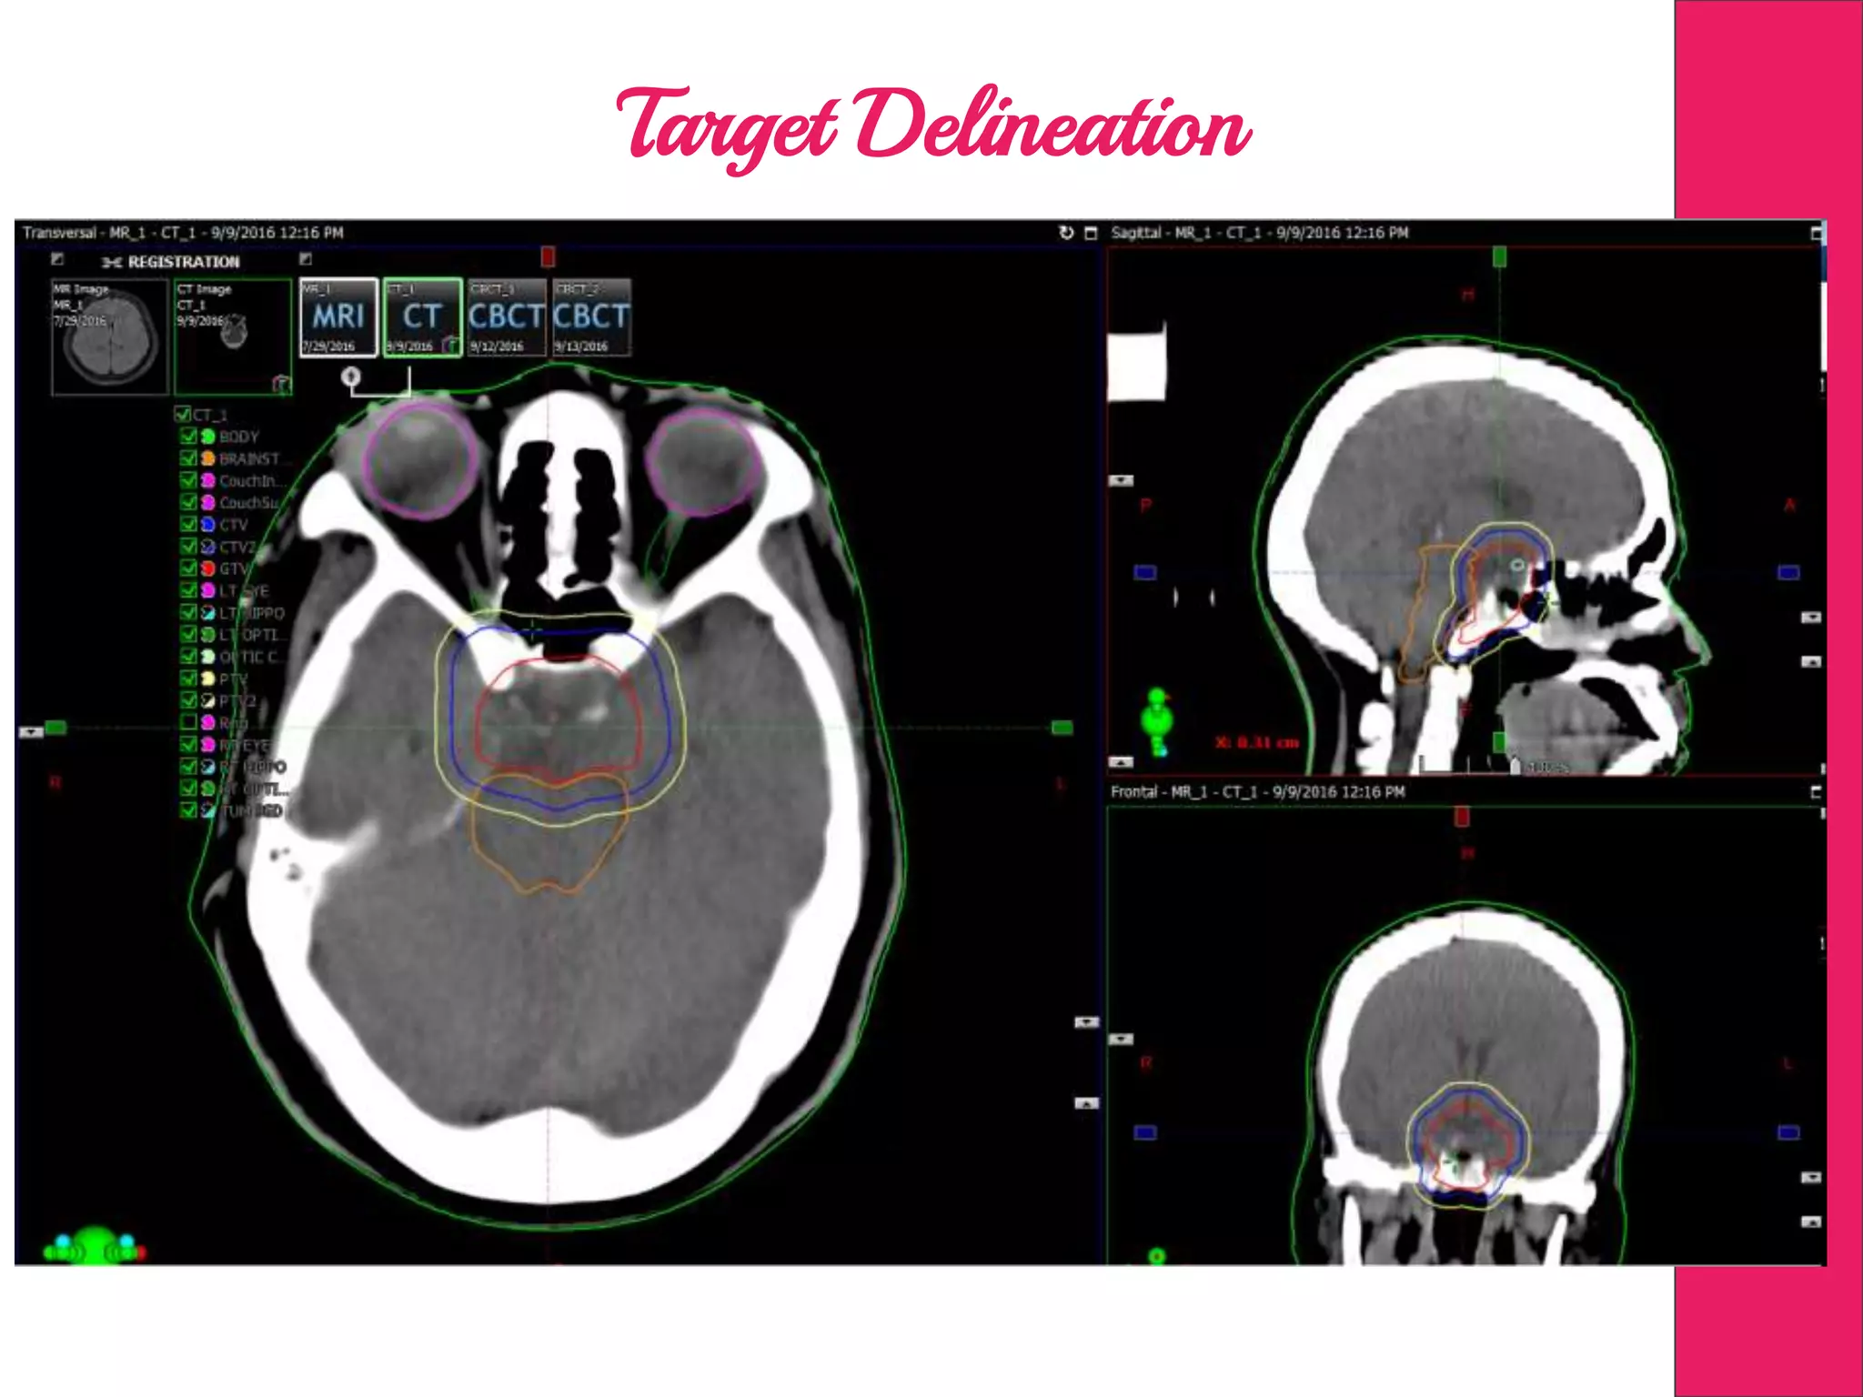Toggle the OPTIC C structure checkbox

point(188,657)
